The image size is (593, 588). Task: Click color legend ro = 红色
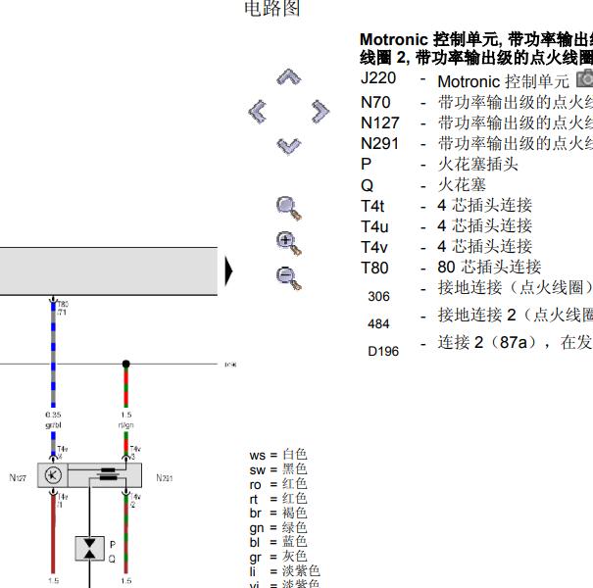coord(278,484)
